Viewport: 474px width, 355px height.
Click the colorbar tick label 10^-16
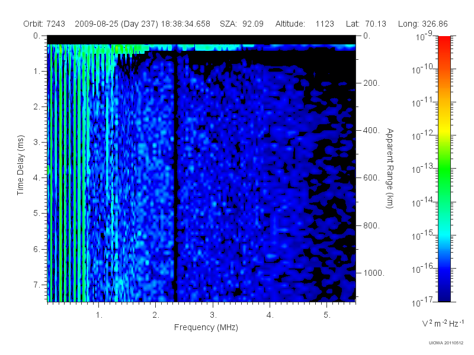tap(423, 268)
